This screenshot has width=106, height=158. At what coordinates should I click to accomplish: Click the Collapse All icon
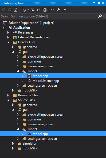(39, 10)
